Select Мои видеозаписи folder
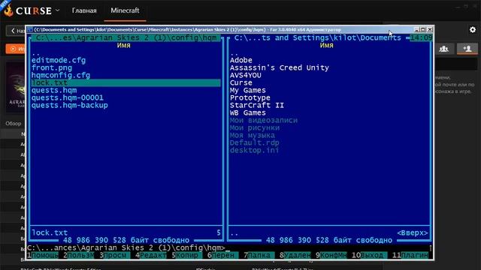Viewport: 481px width, 270px height. (x=264, y=120)
